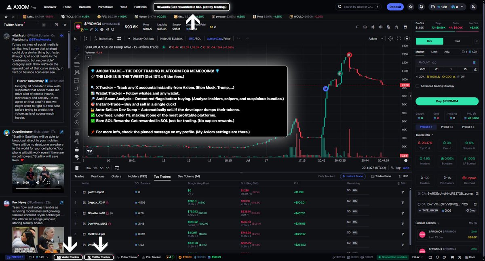Click the chart fullscreen icon
This screenshot has height=261, width=485.
pyautogui.click(x=399, y=38)
